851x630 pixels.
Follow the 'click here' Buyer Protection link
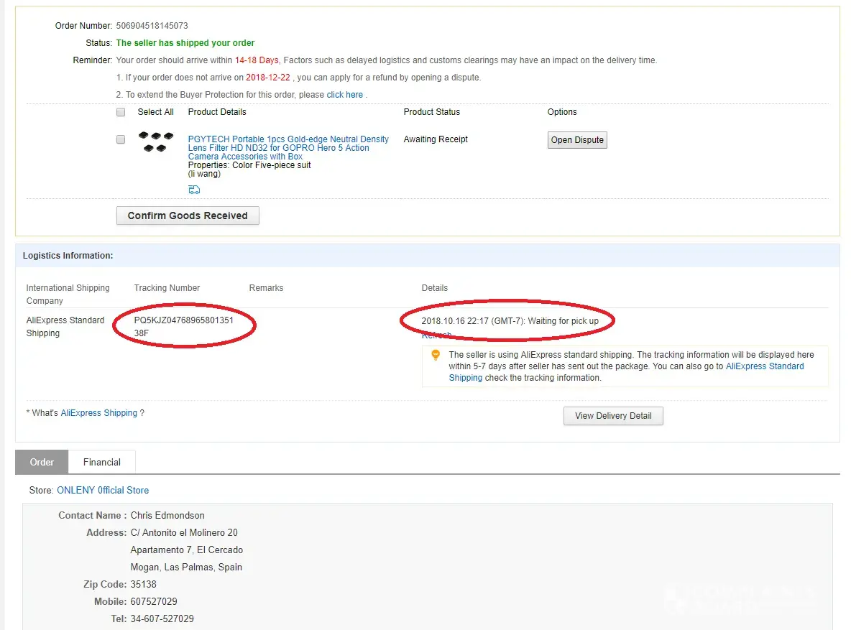click(x=345, y=95)
